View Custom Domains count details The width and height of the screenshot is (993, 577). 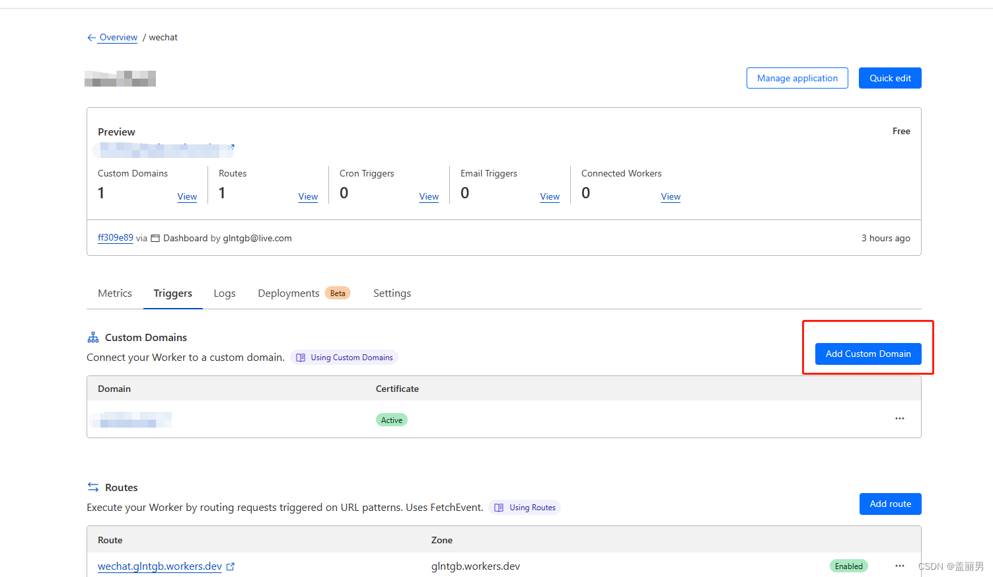point(187,197)
